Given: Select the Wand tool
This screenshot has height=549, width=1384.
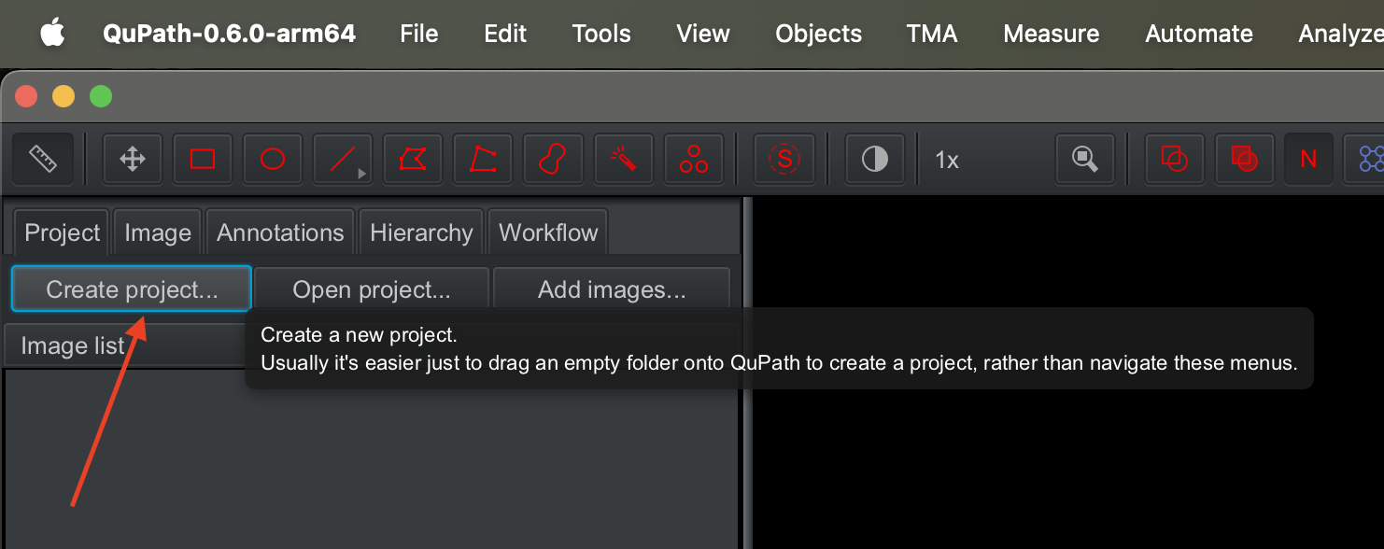Looking at the screenshot, I should [623, 160].
